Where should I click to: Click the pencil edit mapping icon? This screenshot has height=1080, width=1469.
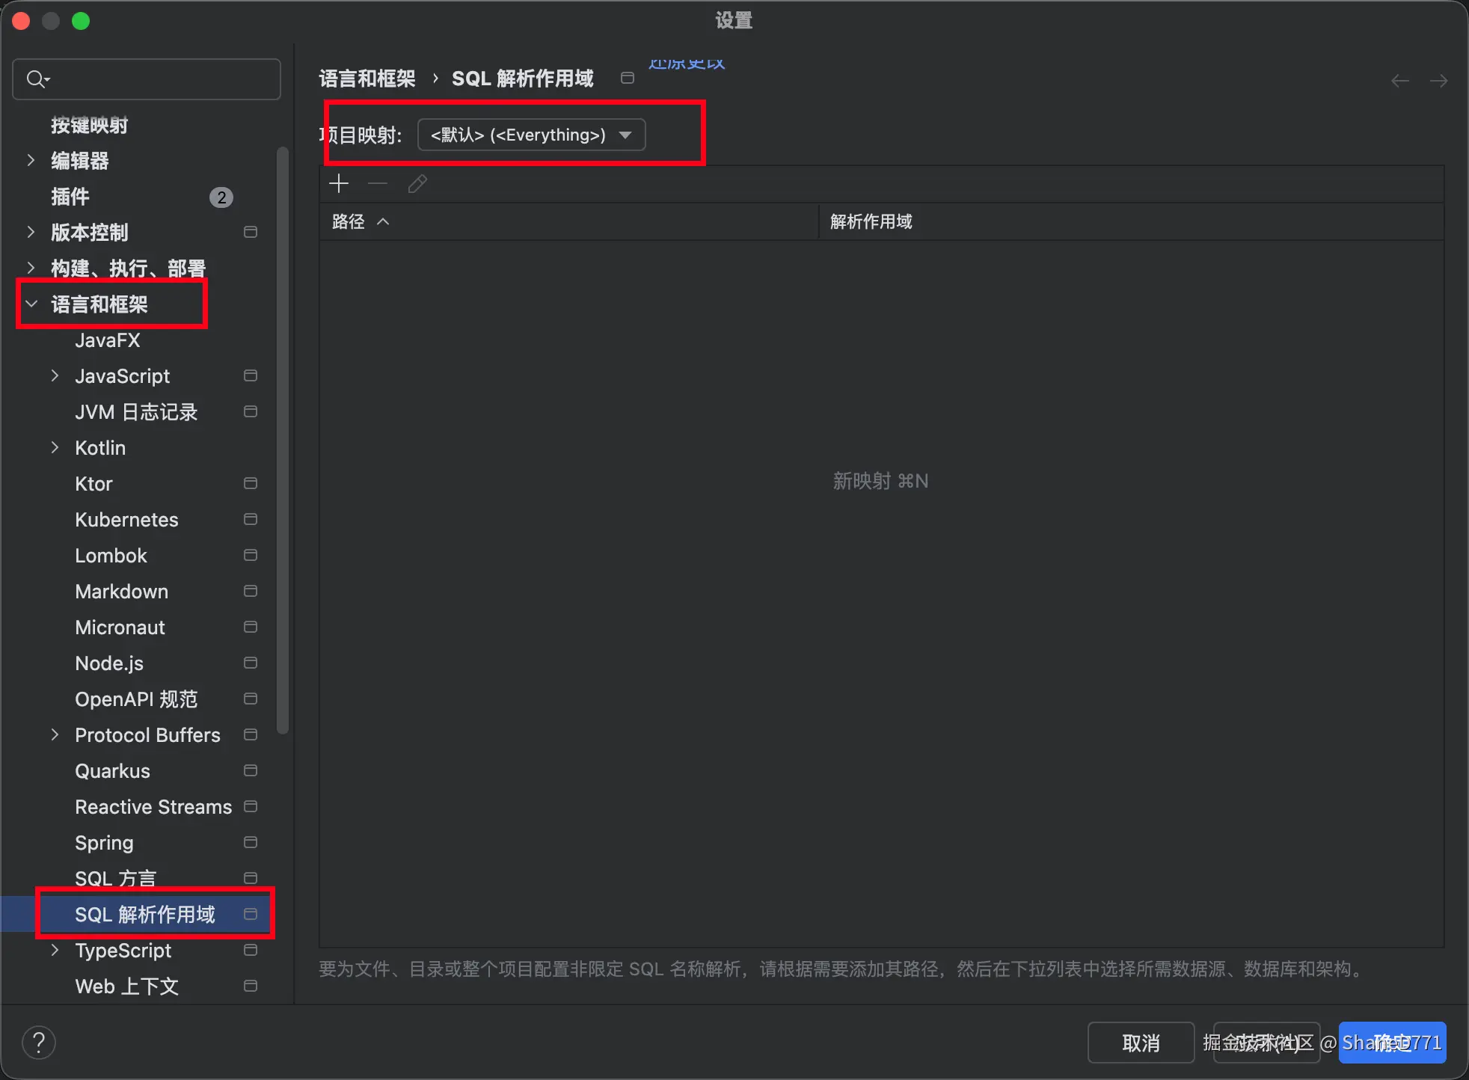pyautogui.click(x=417, y=183)
